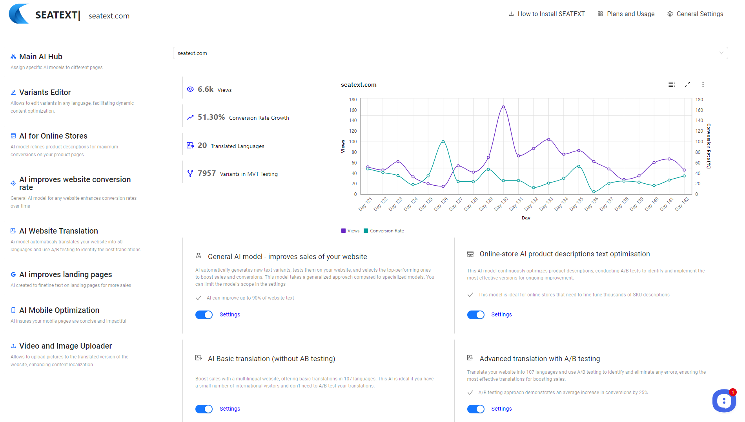Toggle Online-store AI product descriptions switch
The height and width of the screenshot is (422, 745).
pos(476,315)
